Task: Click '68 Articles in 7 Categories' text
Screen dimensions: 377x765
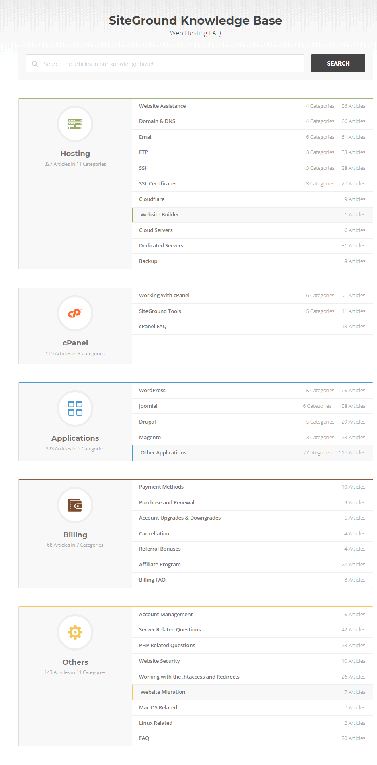Action: point(75,545)
